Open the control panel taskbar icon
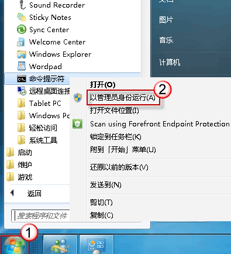This screenshot has width=231, height=254. 96,246
